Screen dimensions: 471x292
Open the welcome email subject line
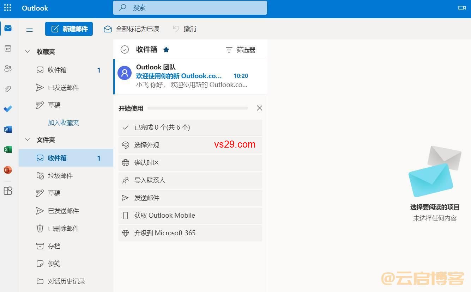[x=179, y=76]
